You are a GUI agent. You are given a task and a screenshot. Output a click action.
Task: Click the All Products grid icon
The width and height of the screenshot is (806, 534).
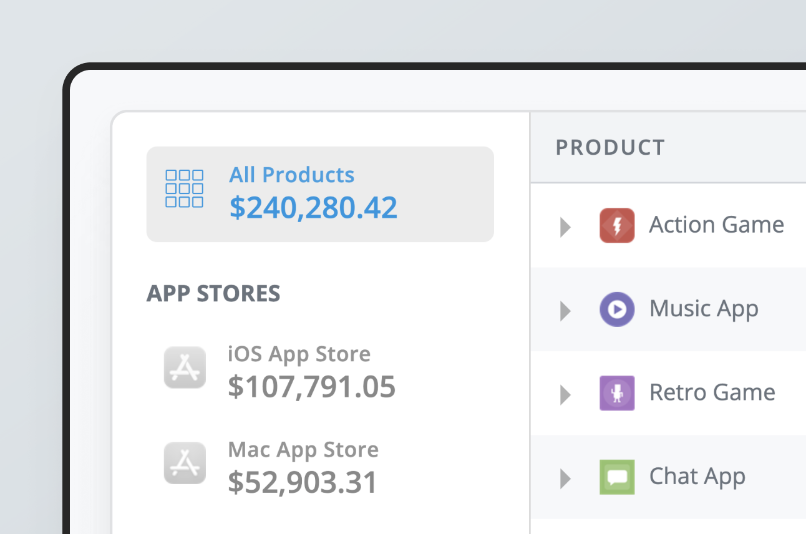click(x=184, y=188)
